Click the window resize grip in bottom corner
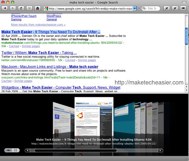The width and height of the screenshot is (189, 161). (x=186, y=159)
